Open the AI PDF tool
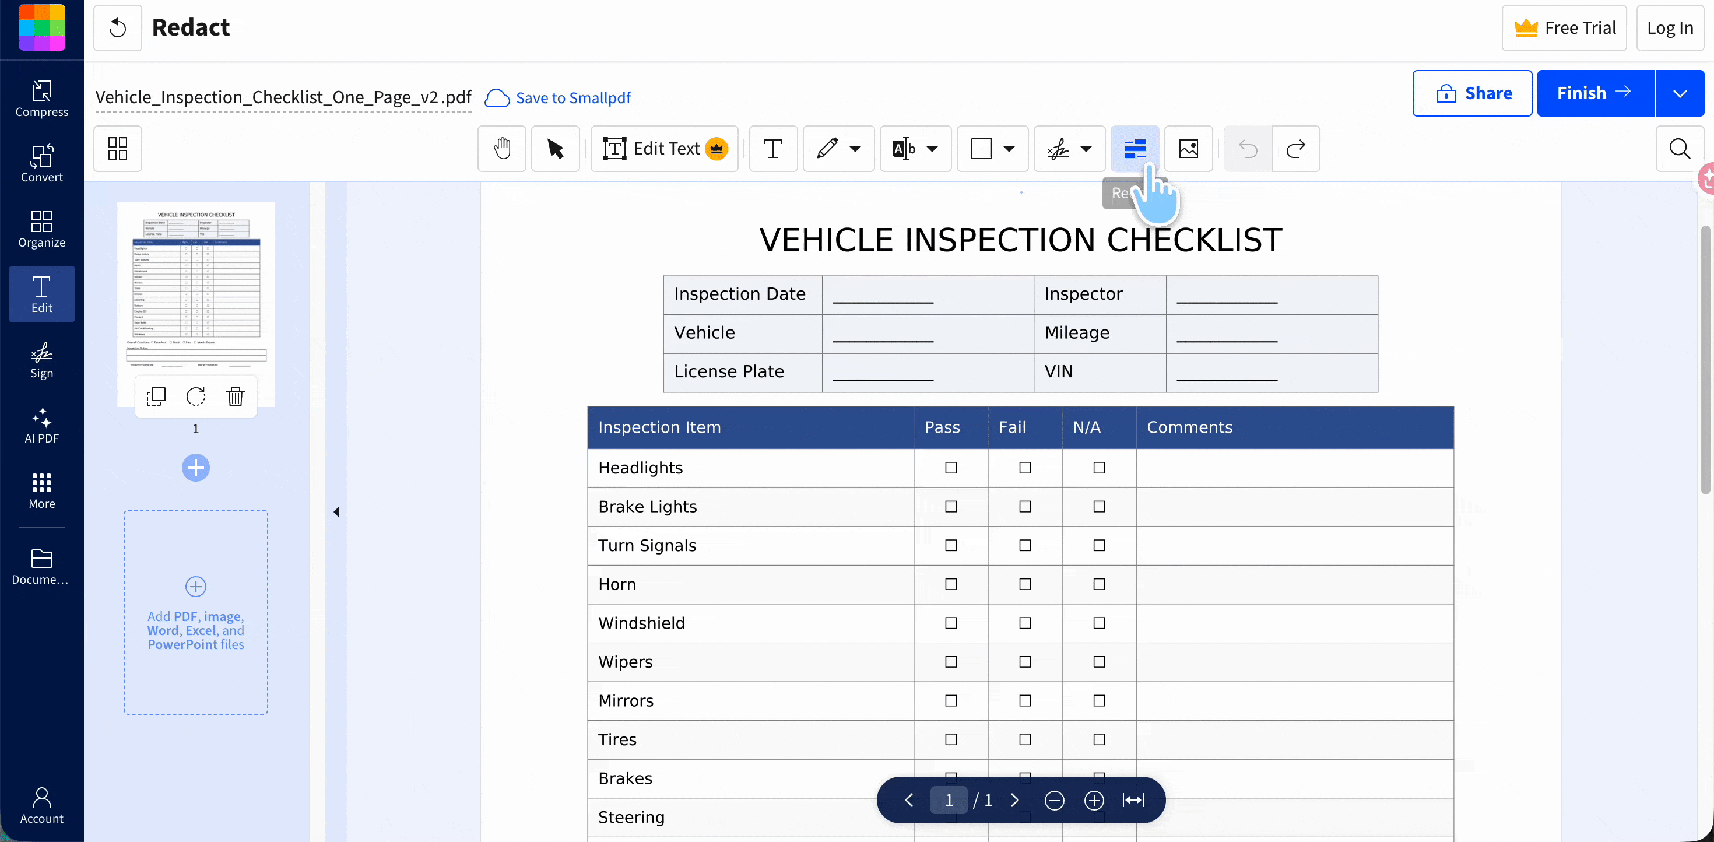This screenshot has width=1714, height=842. pos(42,424)
